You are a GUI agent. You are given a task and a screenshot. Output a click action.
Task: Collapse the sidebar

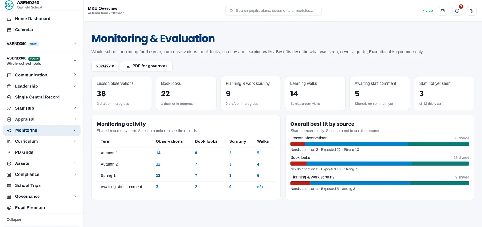click(14, 219)
